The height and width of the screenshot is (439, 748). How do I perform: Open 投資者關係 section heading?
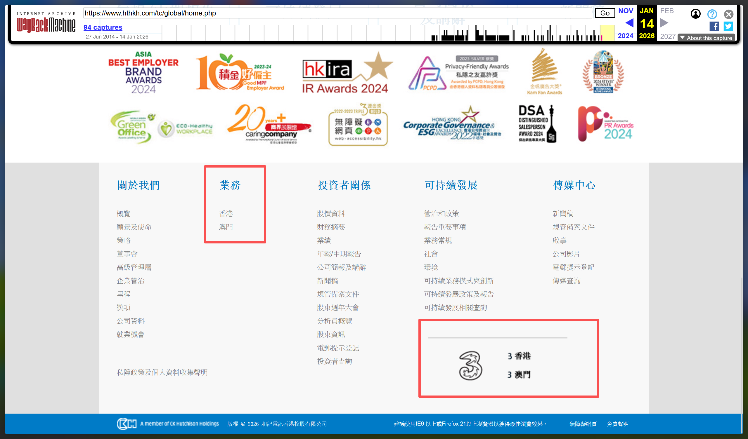tap(344, 185)
